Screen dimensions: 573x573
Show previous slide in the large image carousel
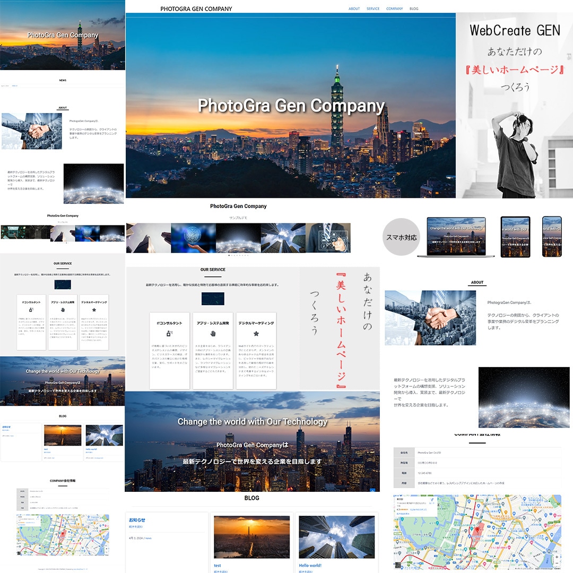tap(129, 238)
